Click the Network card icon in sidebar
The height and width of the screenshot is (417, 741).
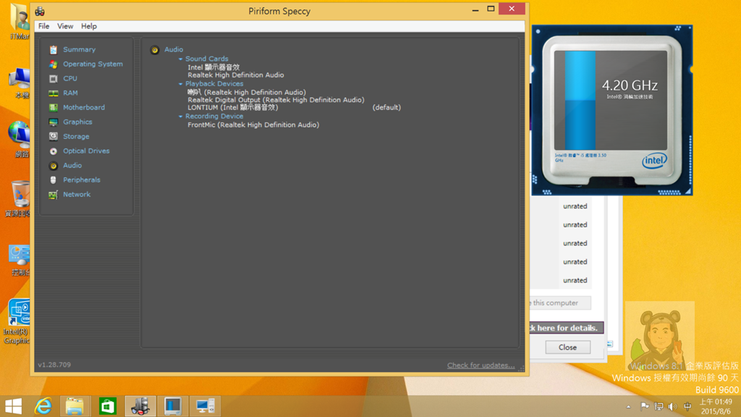54,194
